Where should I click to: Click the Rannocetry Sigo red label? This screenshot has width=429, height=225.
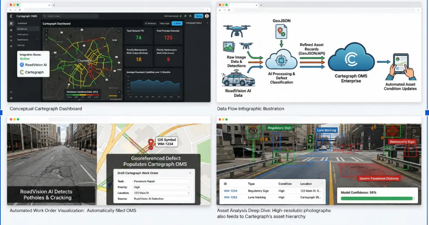402,142
